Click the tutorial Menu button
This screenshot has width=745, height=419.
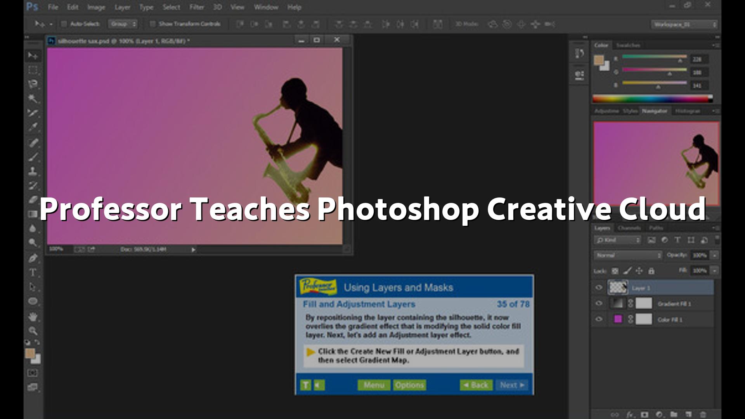374,385
